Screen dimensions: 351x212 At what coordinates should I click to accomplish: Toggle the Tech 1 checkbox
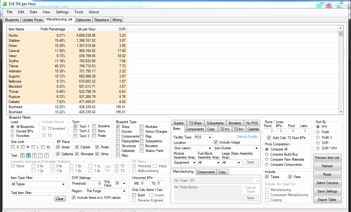pyautogui.click(x=76, y=126)
